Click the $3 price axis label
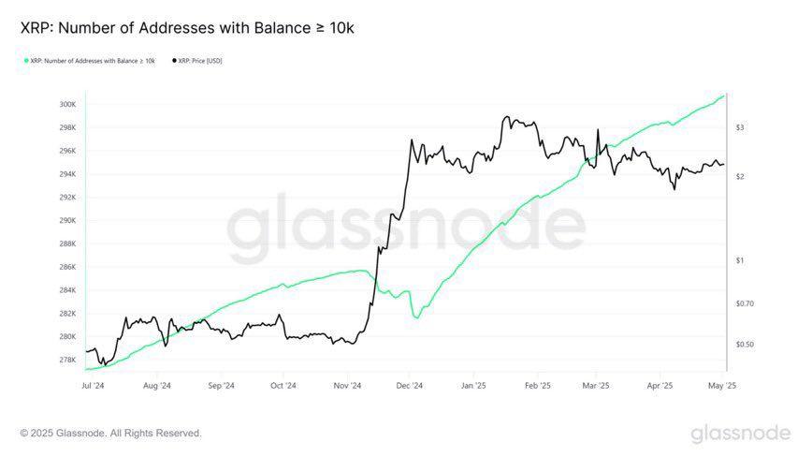Image resolution: width=812 pixels, height=457 pixels. [x=739, y=126]
